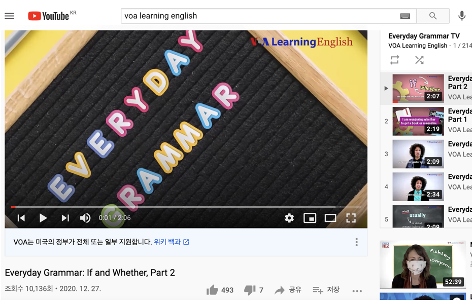Play the video
474x304 pixels.
[43, 218]
